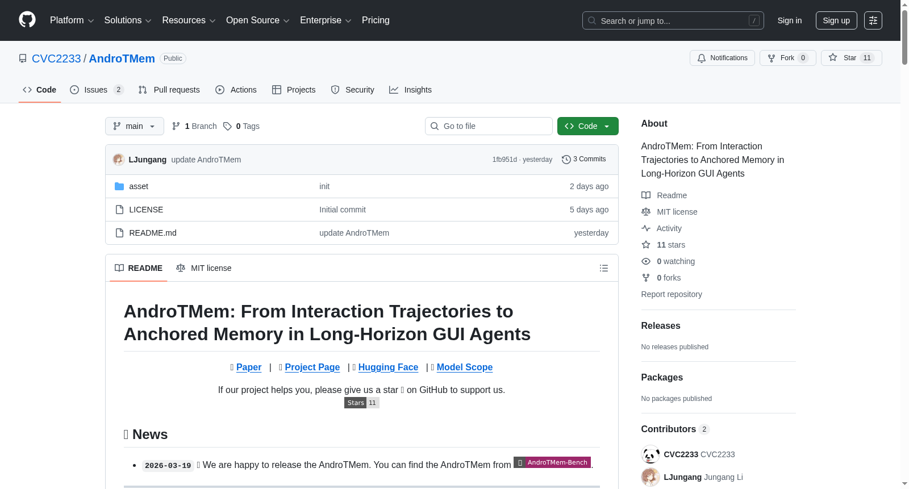Open the Project Page link

coord(312,367)
